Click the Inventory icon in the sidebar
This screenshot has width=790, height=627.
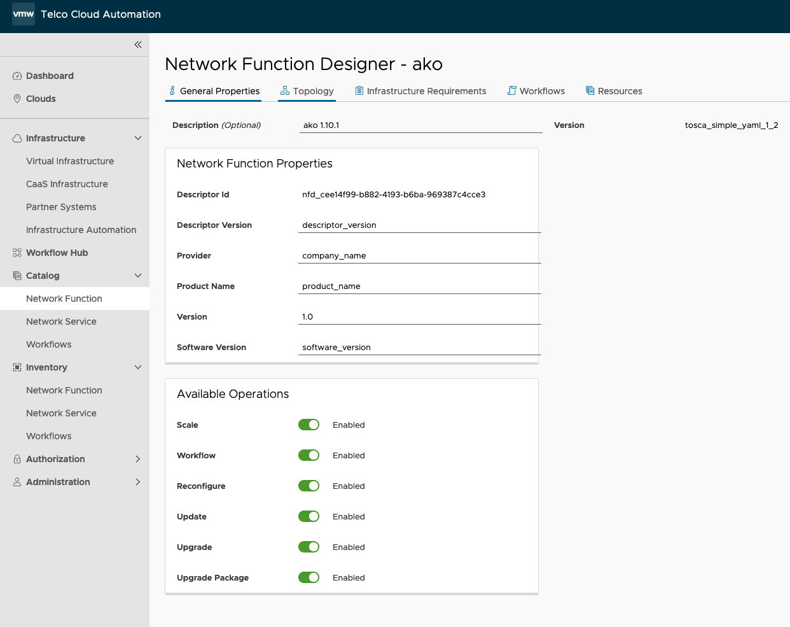[x=16, y=367]
